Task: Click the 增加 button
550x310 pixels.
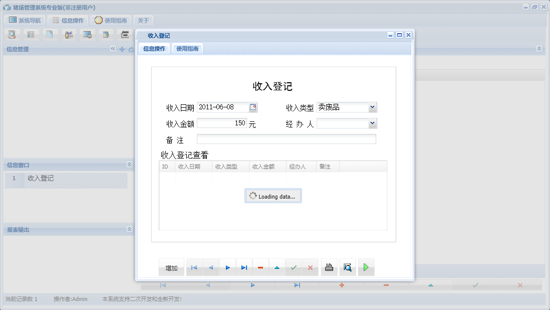Action: pos(171,267)
